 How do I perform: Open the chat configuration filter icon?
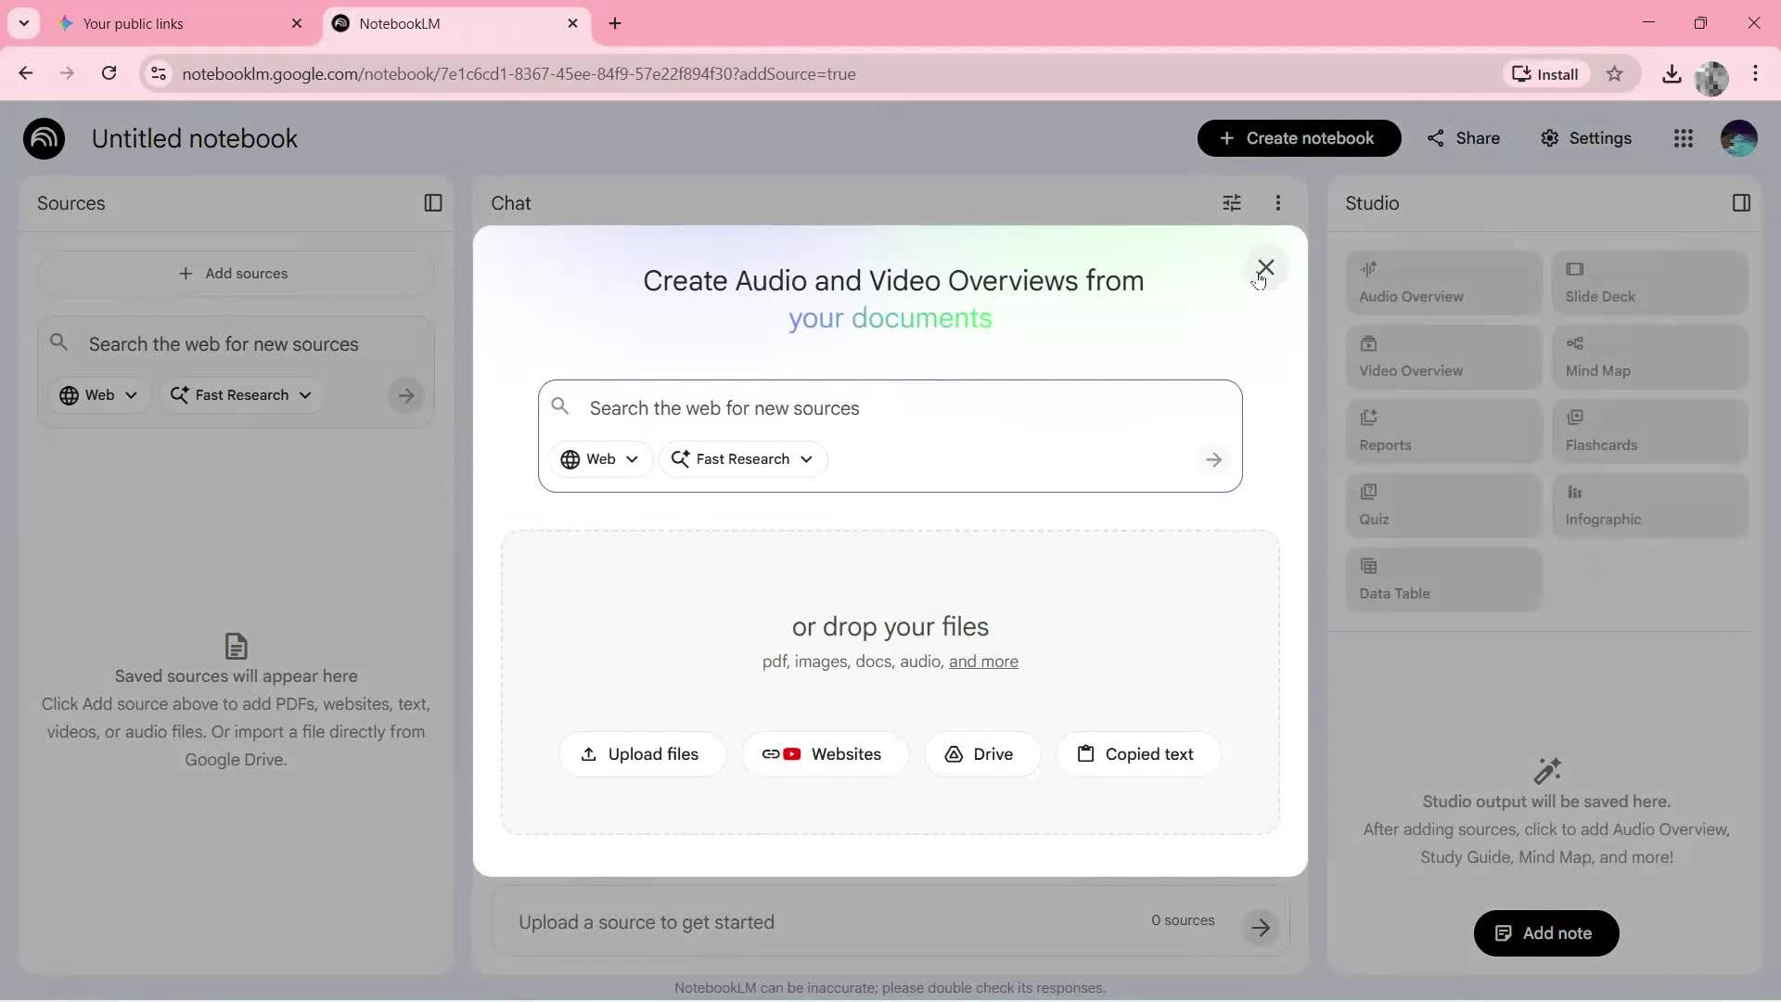1232,202
